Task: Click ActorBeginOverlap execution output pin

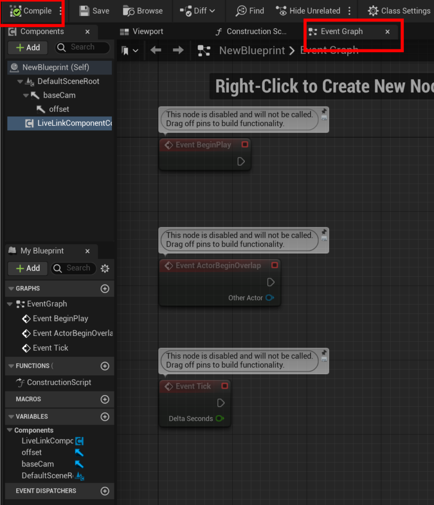Action: [270, 282]
